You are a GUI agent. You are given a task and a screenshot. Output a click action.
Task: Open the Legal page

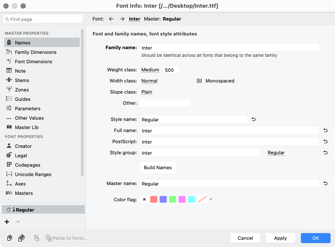click(42, 156)
